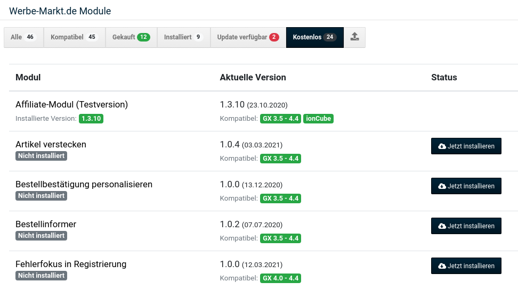The image size is (518, 290).
Task: Click the Modul column header
Action: coord(28,78)
